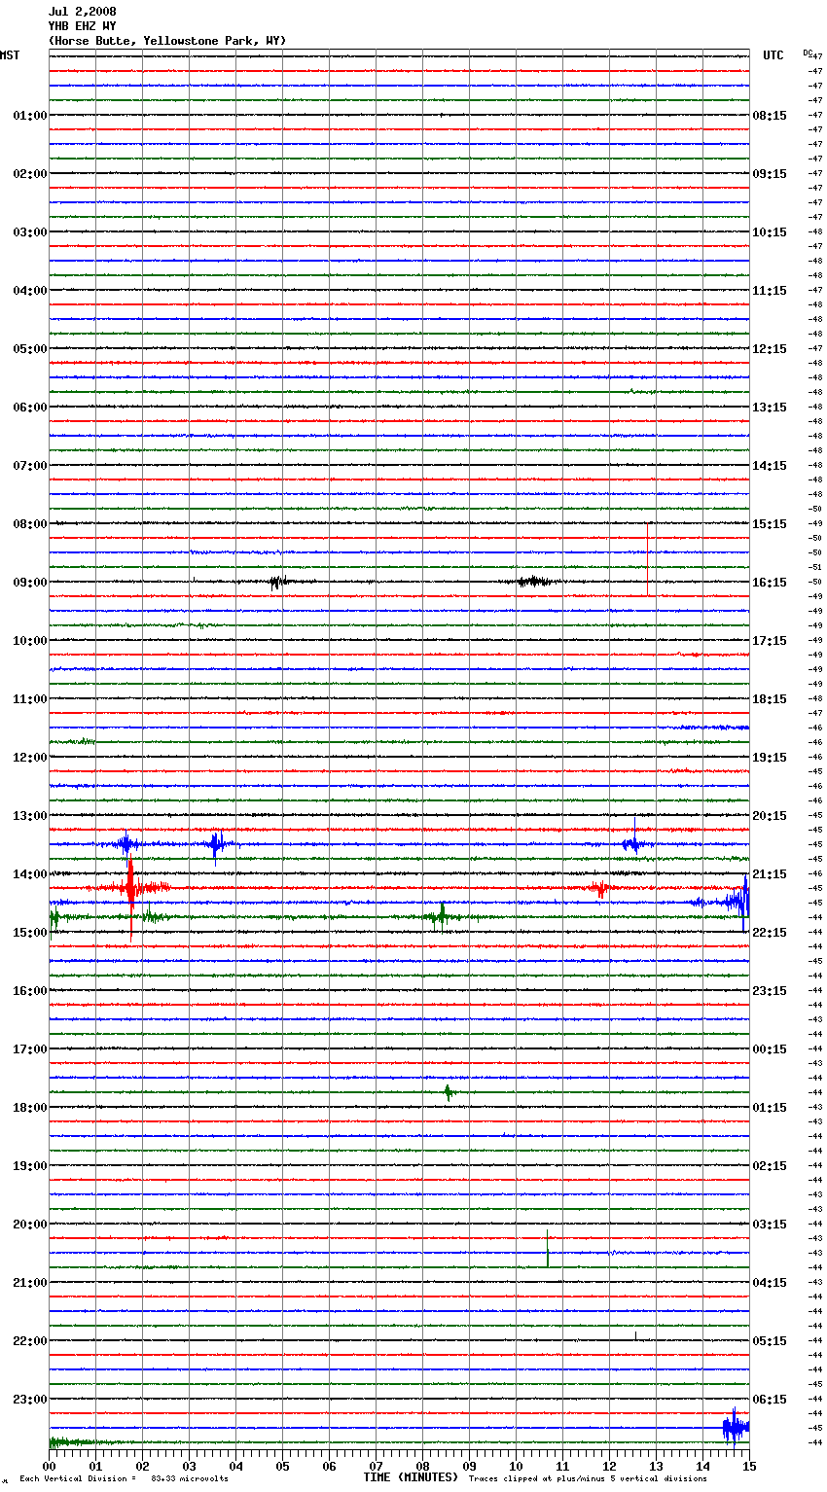Image resolution: width=827 pixels, height=1492 pixels.
Task: Click the 10:15 UTC label
Action: coord(770,232)
